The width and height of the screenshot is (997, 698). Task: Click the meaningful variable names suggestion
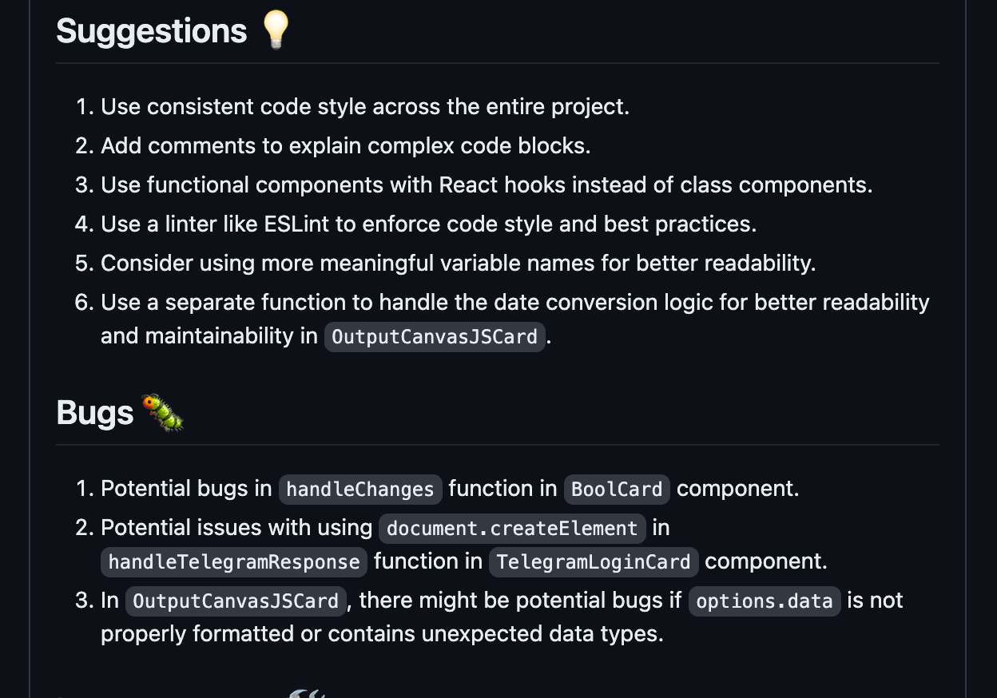click(x=458, y=263)
